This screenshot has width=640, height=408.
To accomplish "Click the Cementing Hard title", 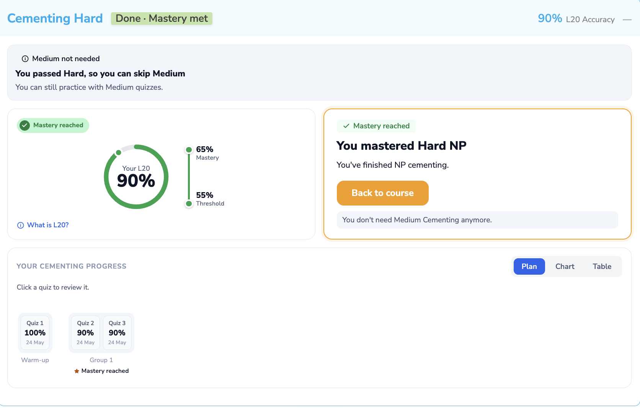I will [x=55, y=18].
